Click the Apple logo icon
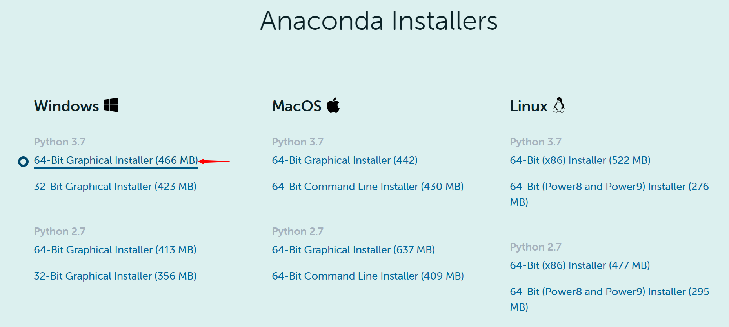This screenshot has width=729, height=327. click(333, 105)
